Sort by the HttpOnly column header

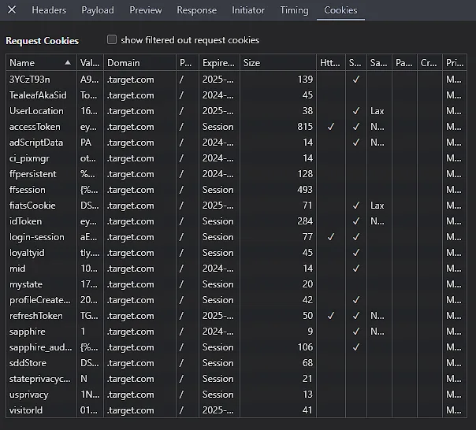330,63
